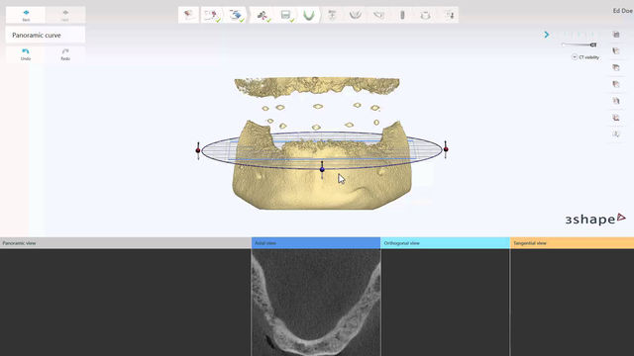
Task: Redo the panoramic curve edit
Action: tap(65, 54)
